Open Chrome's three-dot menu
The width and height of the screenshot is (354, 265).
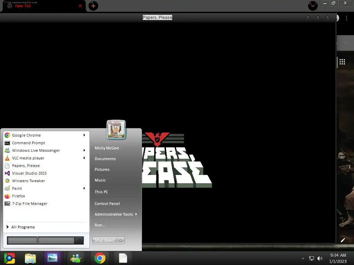(x=346, y=18)
